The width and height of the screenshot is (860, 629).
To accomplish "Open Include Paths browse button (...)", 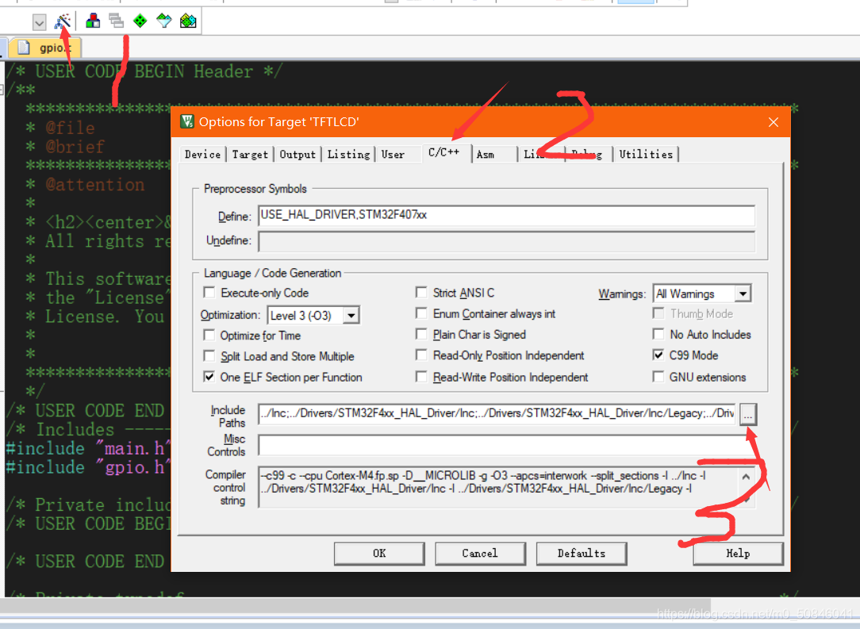I will (x=748, y=415).
